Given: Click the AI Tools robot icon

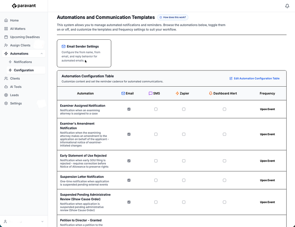Looking at the screenshot, I should (x=6, y=87).
